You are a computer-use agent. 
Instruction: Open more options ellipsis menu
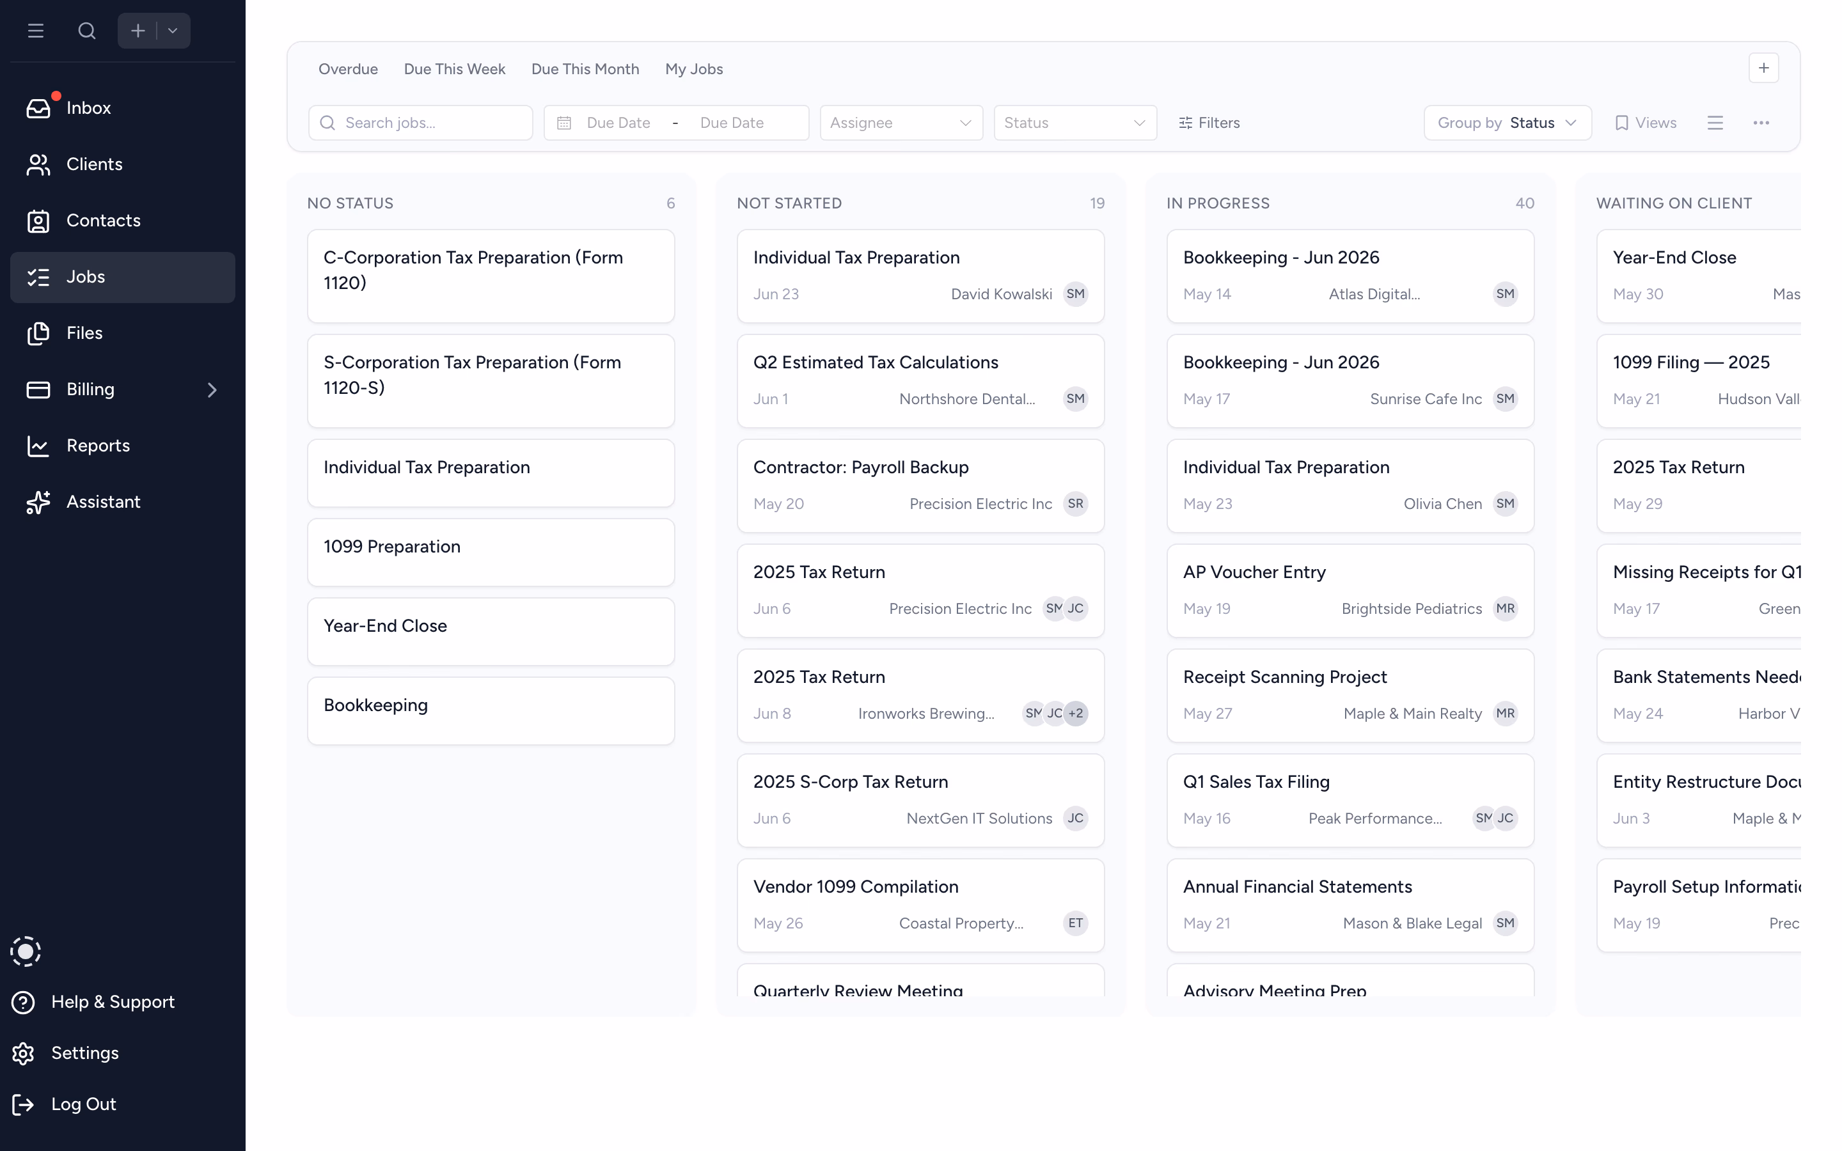[x=1761, y=123]
